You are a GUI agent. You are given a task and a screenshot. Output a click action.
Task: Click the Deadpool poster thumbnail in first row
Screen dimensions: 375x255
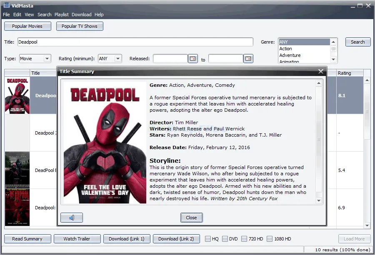click(17, 96)
